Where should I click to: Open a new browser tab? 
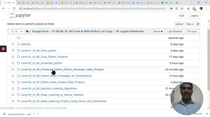tap(177, 3)
